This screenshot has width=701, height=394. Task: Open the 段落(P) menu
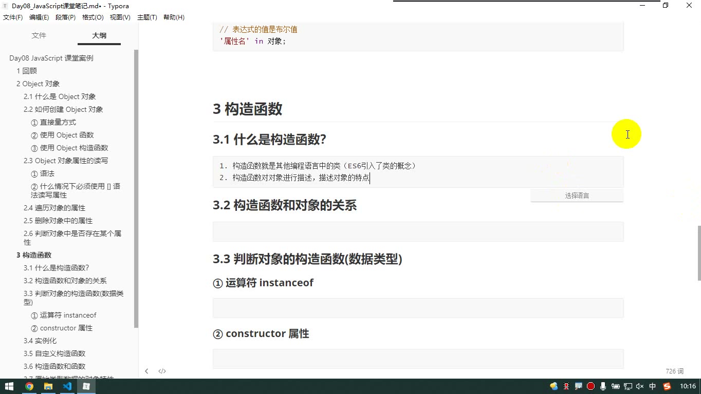click(65, 17)
